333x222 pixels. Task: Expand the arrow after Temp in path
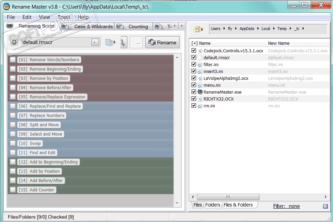pos(290,29)
